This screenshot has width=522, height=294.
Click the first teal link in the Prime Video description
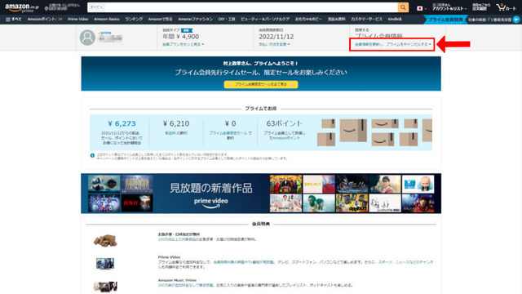pyautogui.click(x=244, y=262)
